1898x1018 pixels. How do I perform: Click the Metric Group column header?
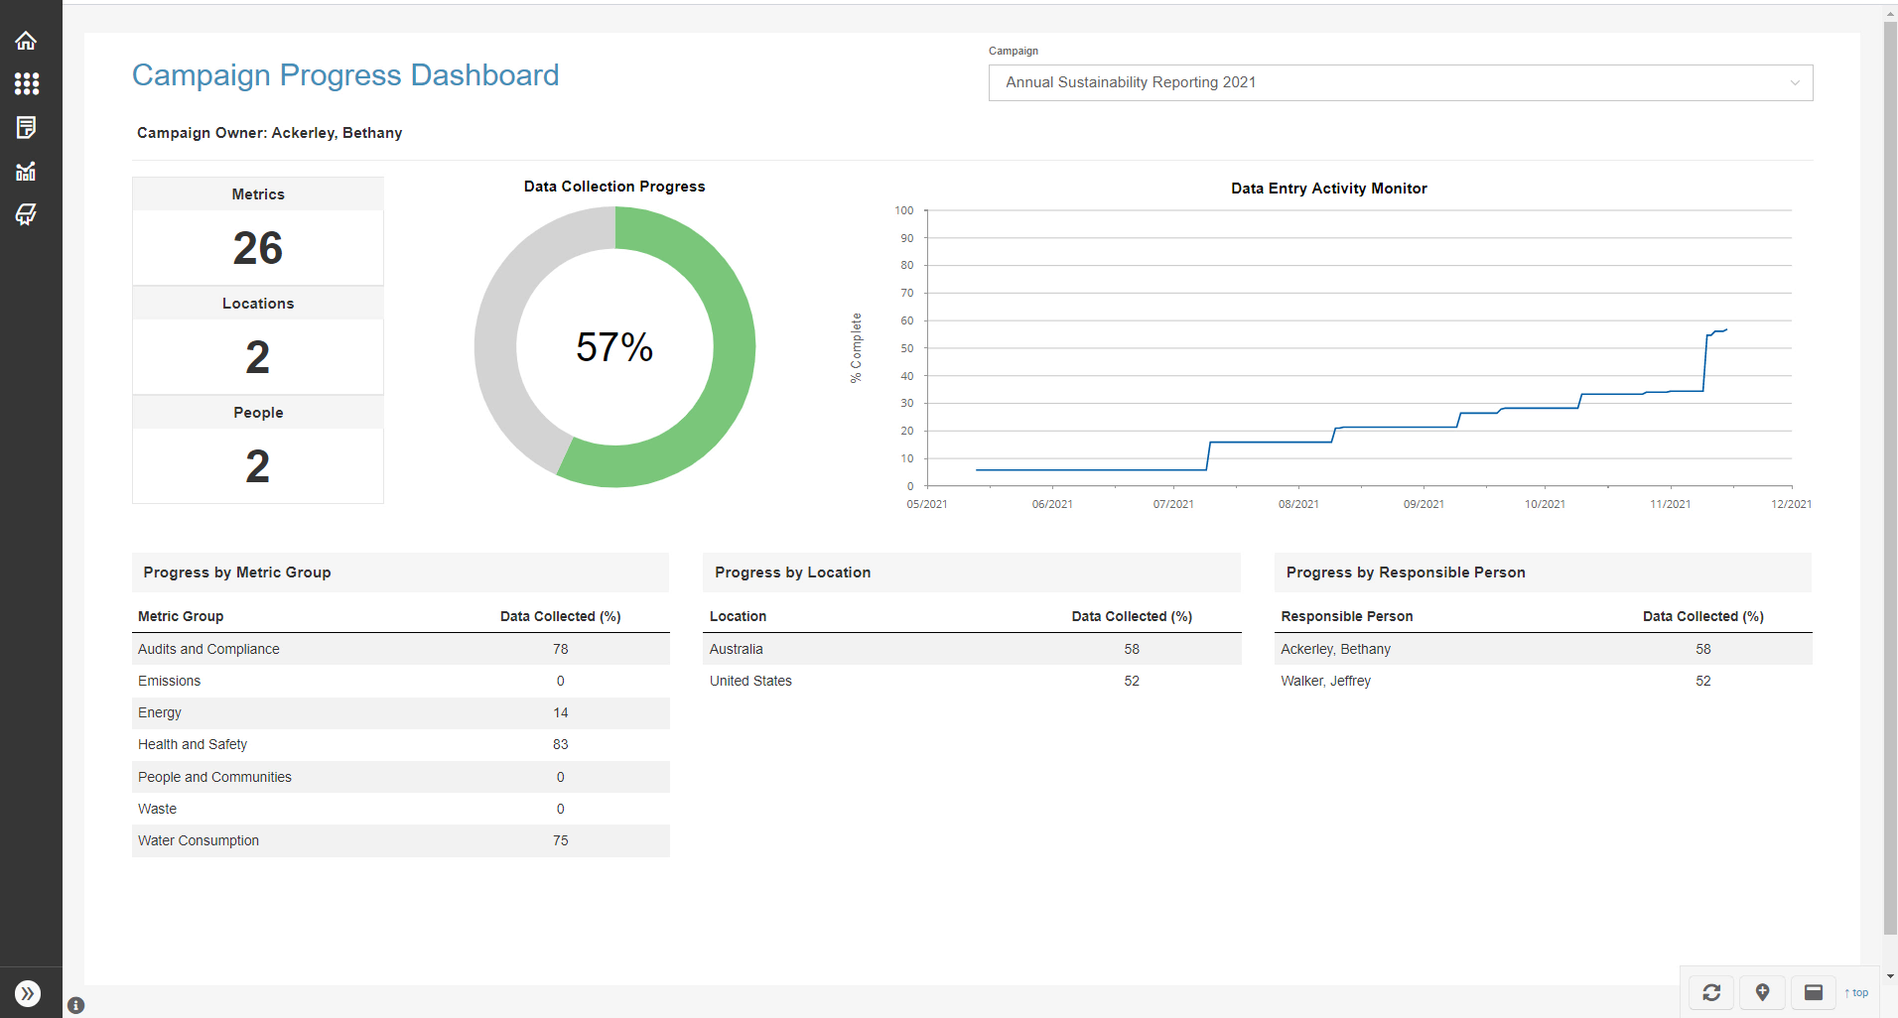pyautogui.click(x=181, y=616)
